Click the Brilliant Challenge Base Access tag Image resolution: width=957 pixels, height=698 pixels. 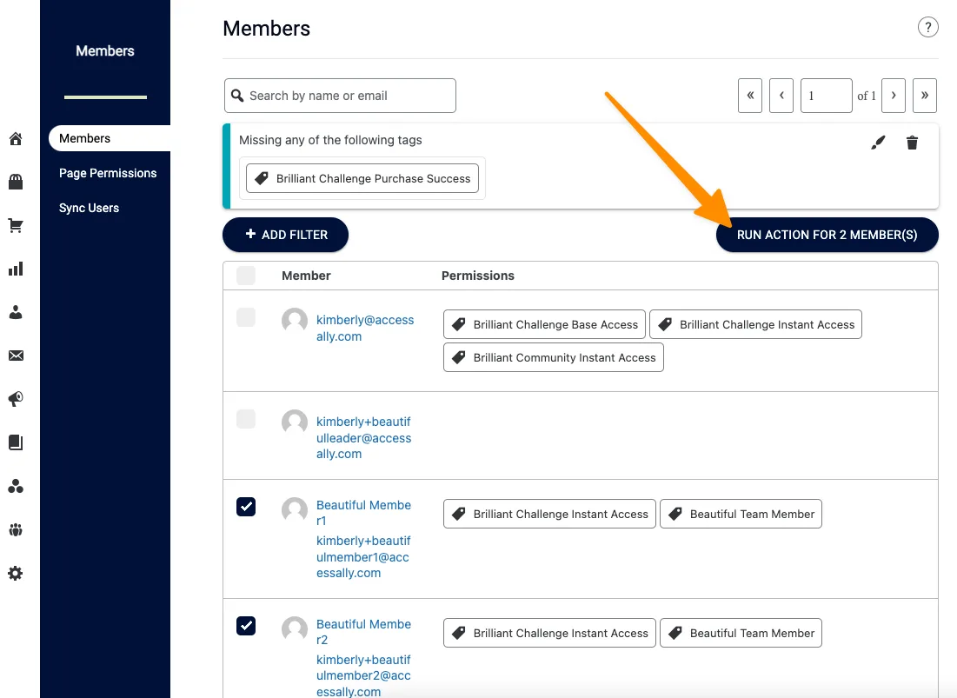coord(544,324)
